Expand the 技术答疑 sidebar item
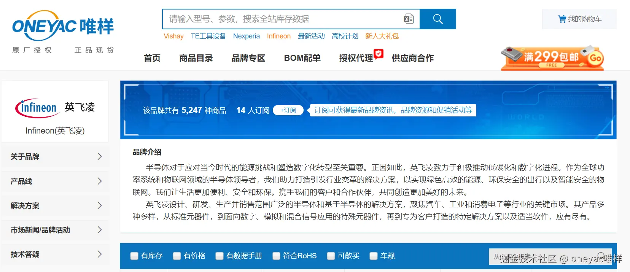 56,254
